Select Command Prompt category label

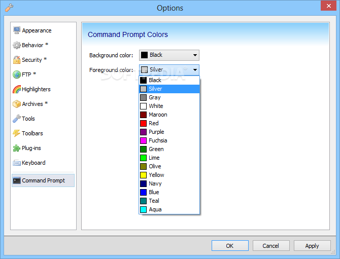click(43, 180)
